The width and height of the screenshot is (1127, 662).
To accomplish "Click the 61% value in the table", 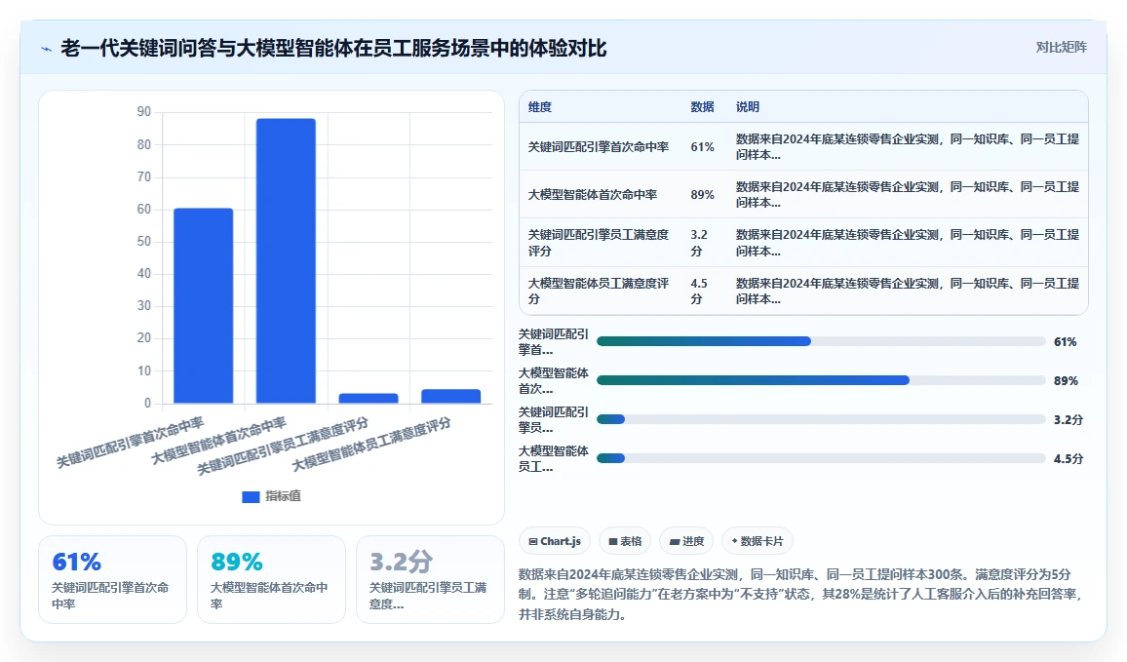I will click(702, 146).
